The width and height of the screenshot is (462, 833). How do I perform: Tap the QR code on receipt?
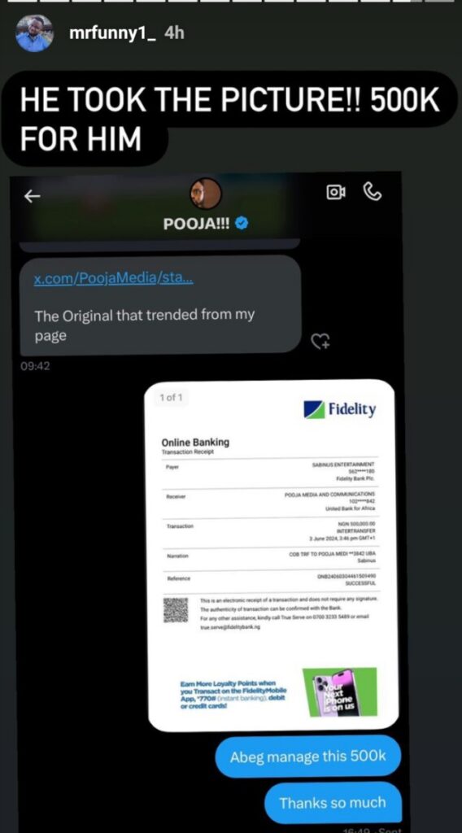pos(175,610)
